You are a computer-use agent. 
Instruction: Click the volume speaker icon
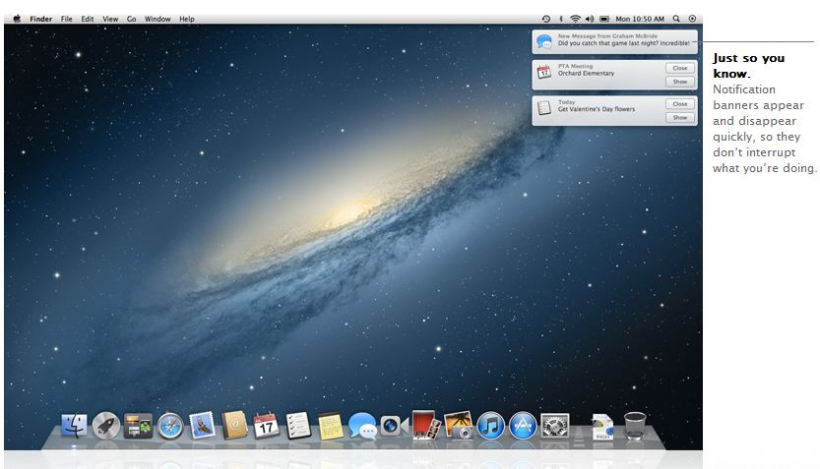(x=590, y=19)
